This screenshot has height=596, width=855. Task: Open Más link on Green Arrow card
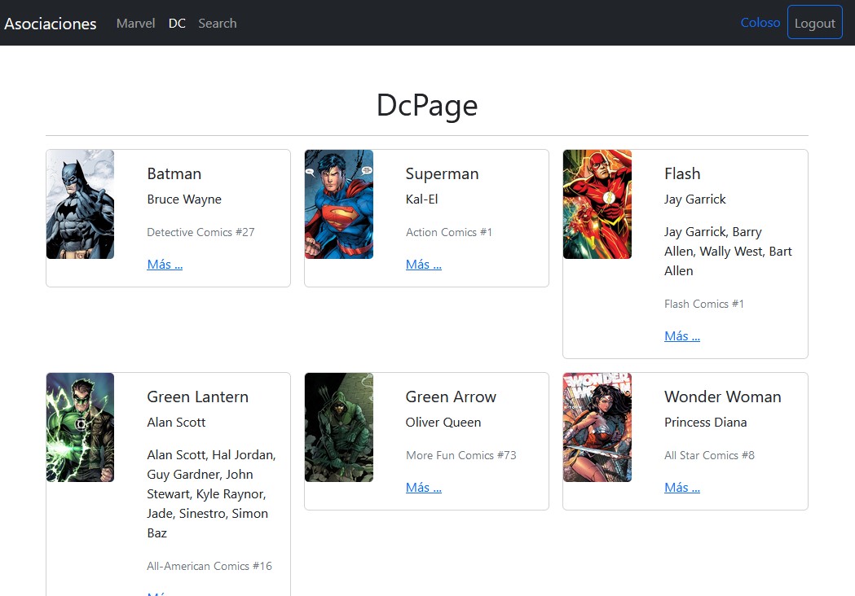point(424,488)
